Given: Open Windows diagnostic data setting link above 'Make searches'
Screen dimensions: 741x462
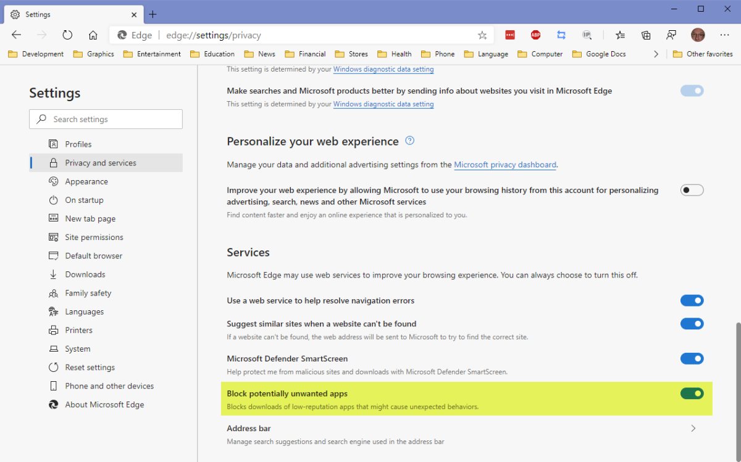Looking at the screenshot, I should coord(383,69).
